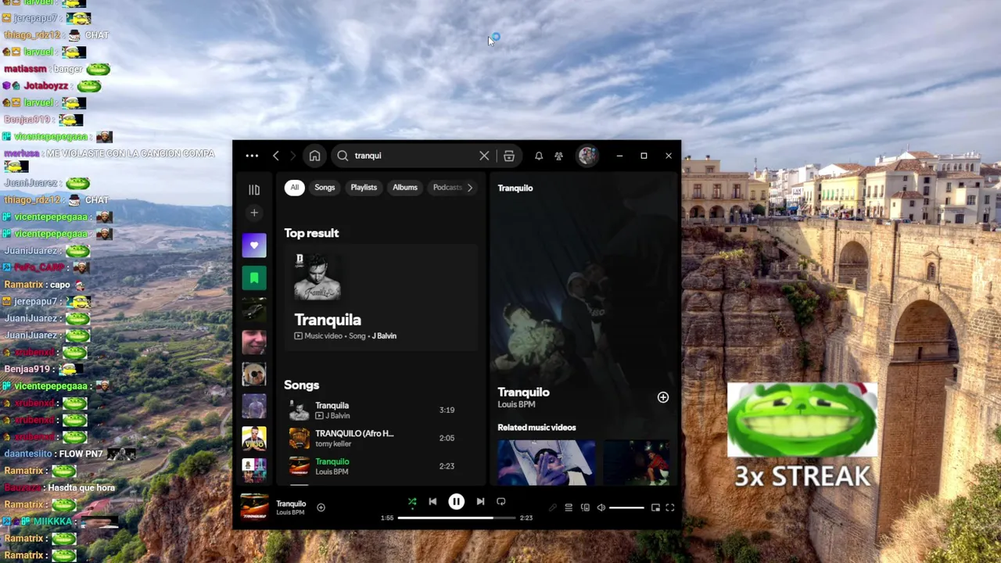Adjust the volume slider
This screenshot has height=563, width=1001.
[626, 508]
